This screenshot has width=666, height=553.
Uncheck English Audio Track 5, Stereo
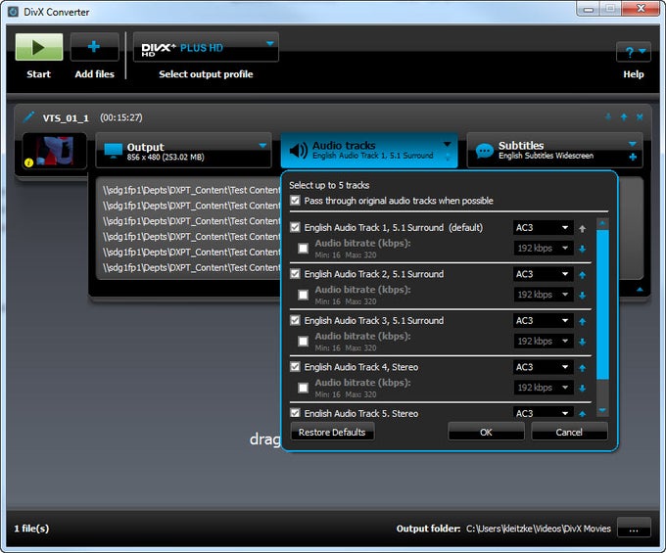tap(295, 413)
